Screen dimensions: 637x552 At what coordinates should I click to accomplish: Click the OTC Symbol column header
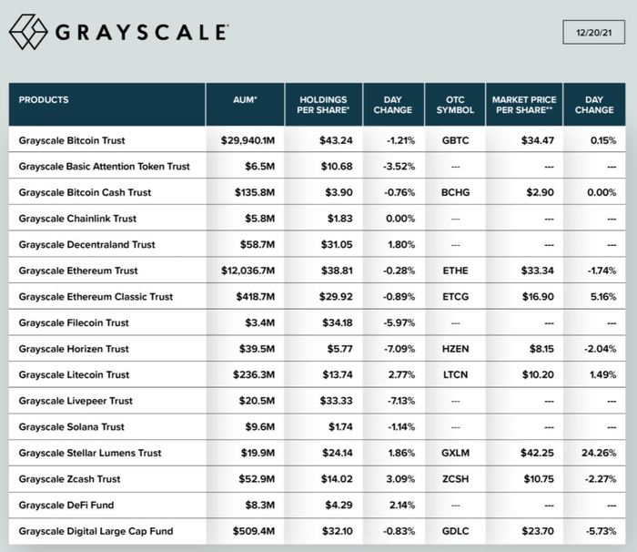455,105
